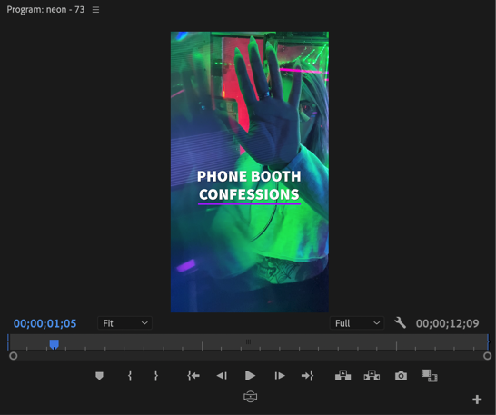Click the left zoom scroll bar handle
This screenshot has width=496, height=415.
pyautogui.click(x=14, y=356)
